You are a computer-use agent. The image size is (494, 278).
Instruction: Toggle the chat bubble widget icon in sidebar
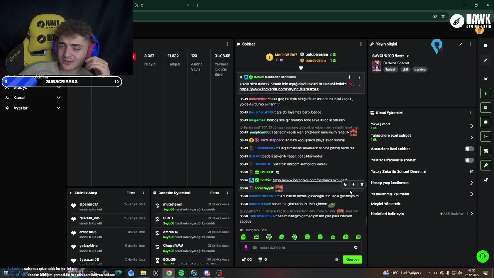pos(486,122)
